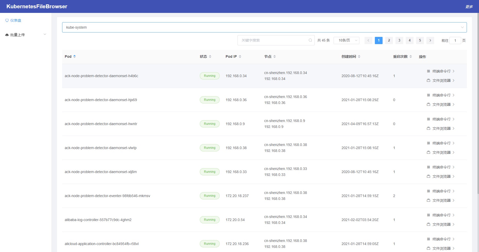The height and width of the screenshot is (252, 479).
Task: Click the cloud upload icon beside 批量上传
Action: point(7,35)
